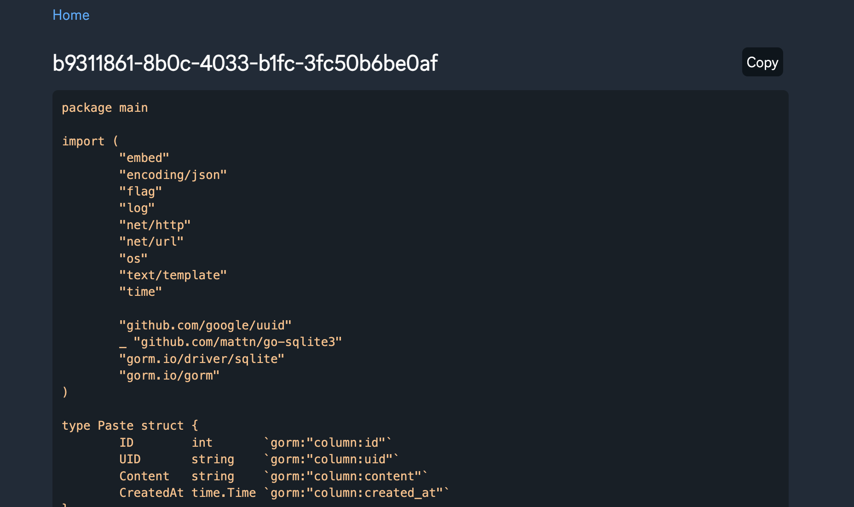Click the "encoding/json" import line
Screen dimensions: 854x507
click(173, 175)
